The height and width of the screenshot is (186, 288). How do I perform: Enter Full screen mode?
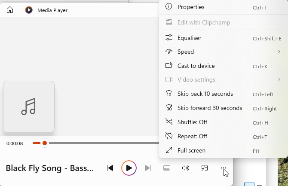click(191, 150)
